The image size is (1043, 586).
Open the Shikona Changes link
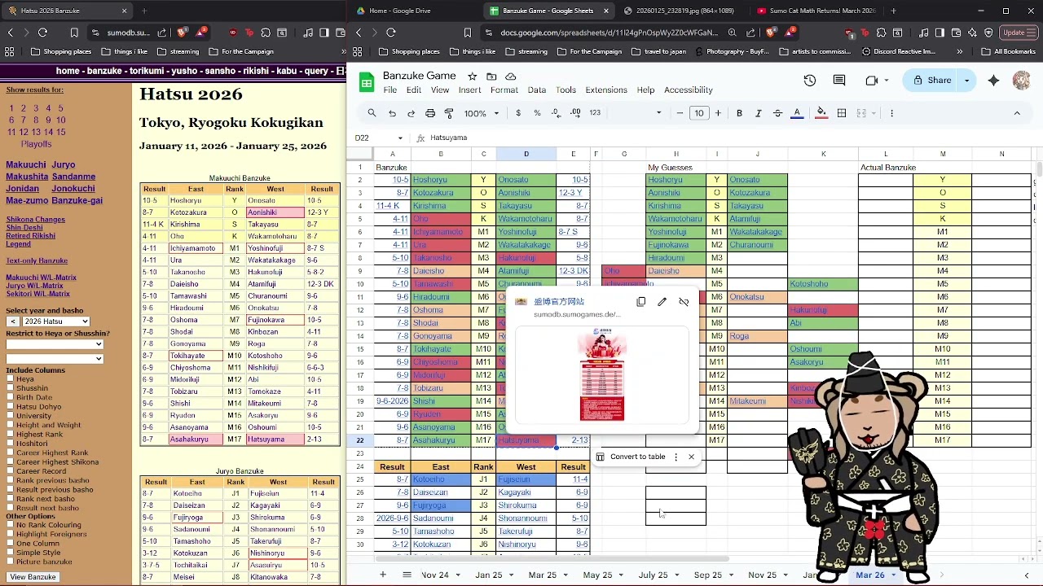[x=36, y=220]
